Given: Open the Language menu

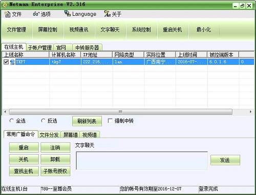Looking at the screenshot, I should coord(80,14).
